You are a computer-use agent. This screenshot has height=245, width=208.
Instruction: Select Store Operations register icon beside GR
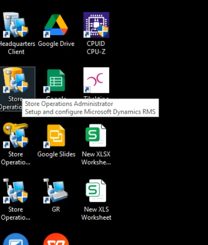pos(16,191)
